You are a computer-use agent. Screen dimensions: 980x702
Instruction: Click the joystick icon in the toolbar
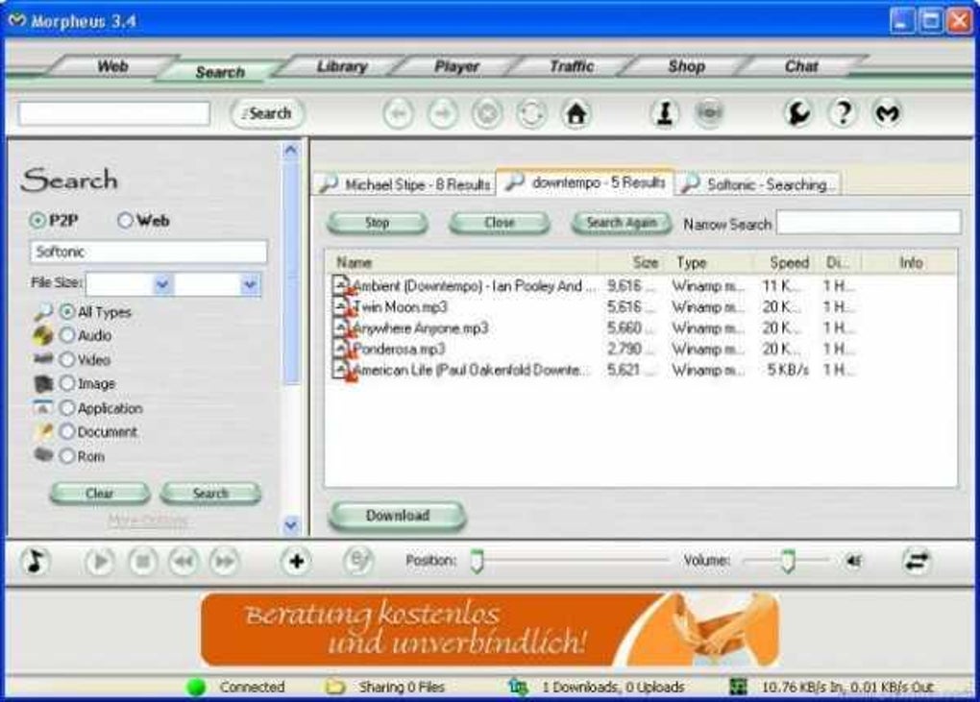(664, 113)
